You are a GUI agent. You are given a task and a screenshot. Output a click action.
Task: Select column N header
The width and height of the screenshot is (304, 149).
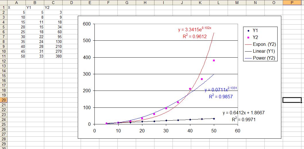pyautogui.click(x=255, y=3)
